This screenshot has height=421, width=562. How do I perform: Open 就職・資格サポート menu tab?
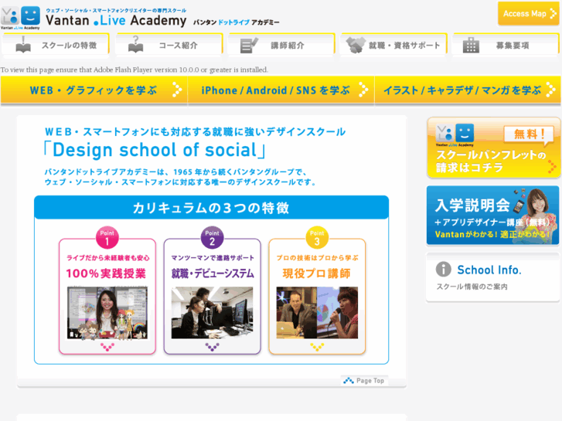click(393, 45)
